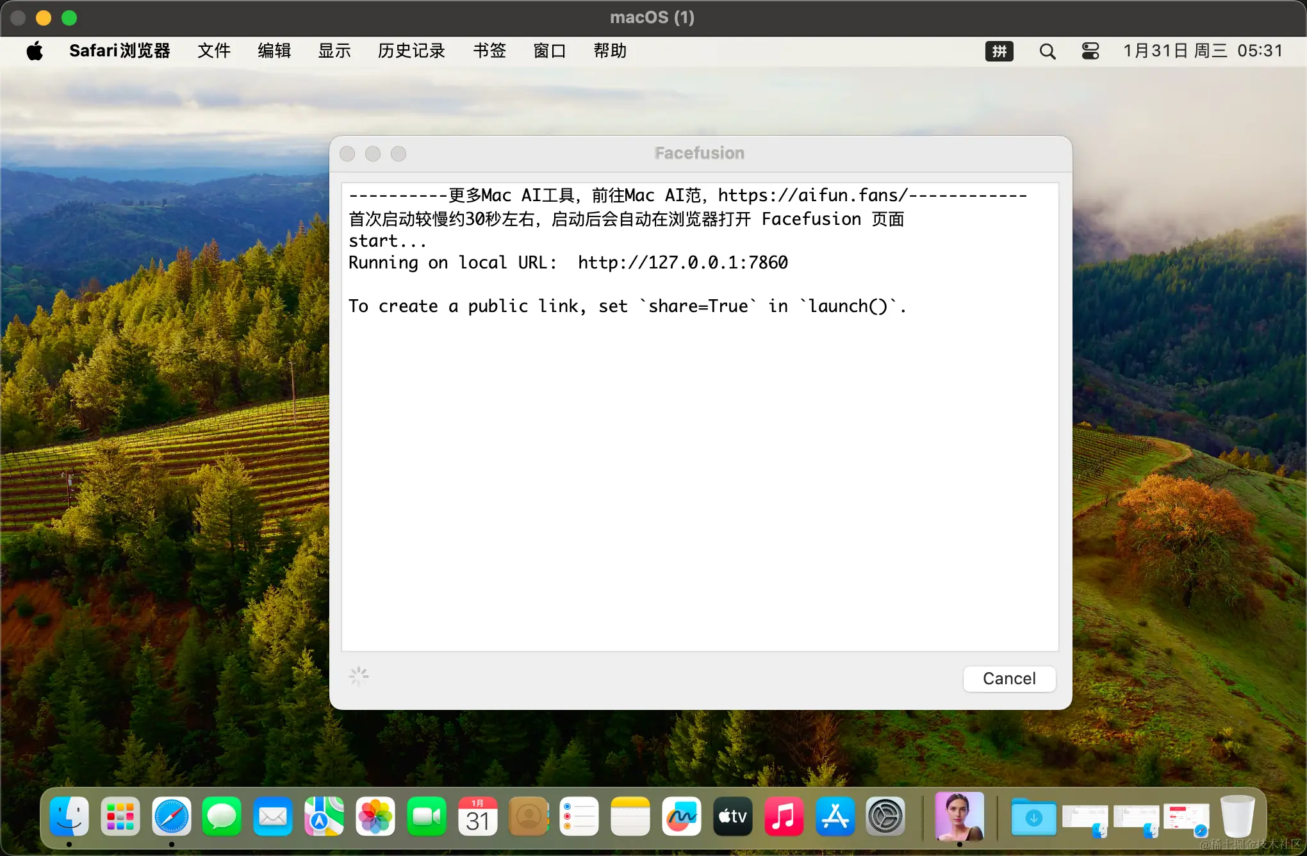Maximize the macOS (1) window with green button
This screenshot has height=856, width=1307.
[69, 18]
